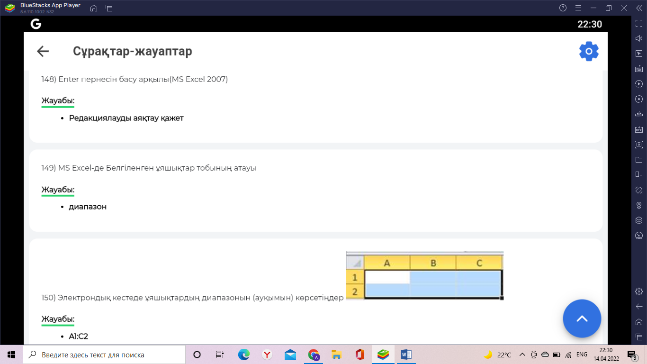Viewport: 647px width, 364px height.
Task: Open keyboard controls icon in sidebar
Action: tap(639, 69)
